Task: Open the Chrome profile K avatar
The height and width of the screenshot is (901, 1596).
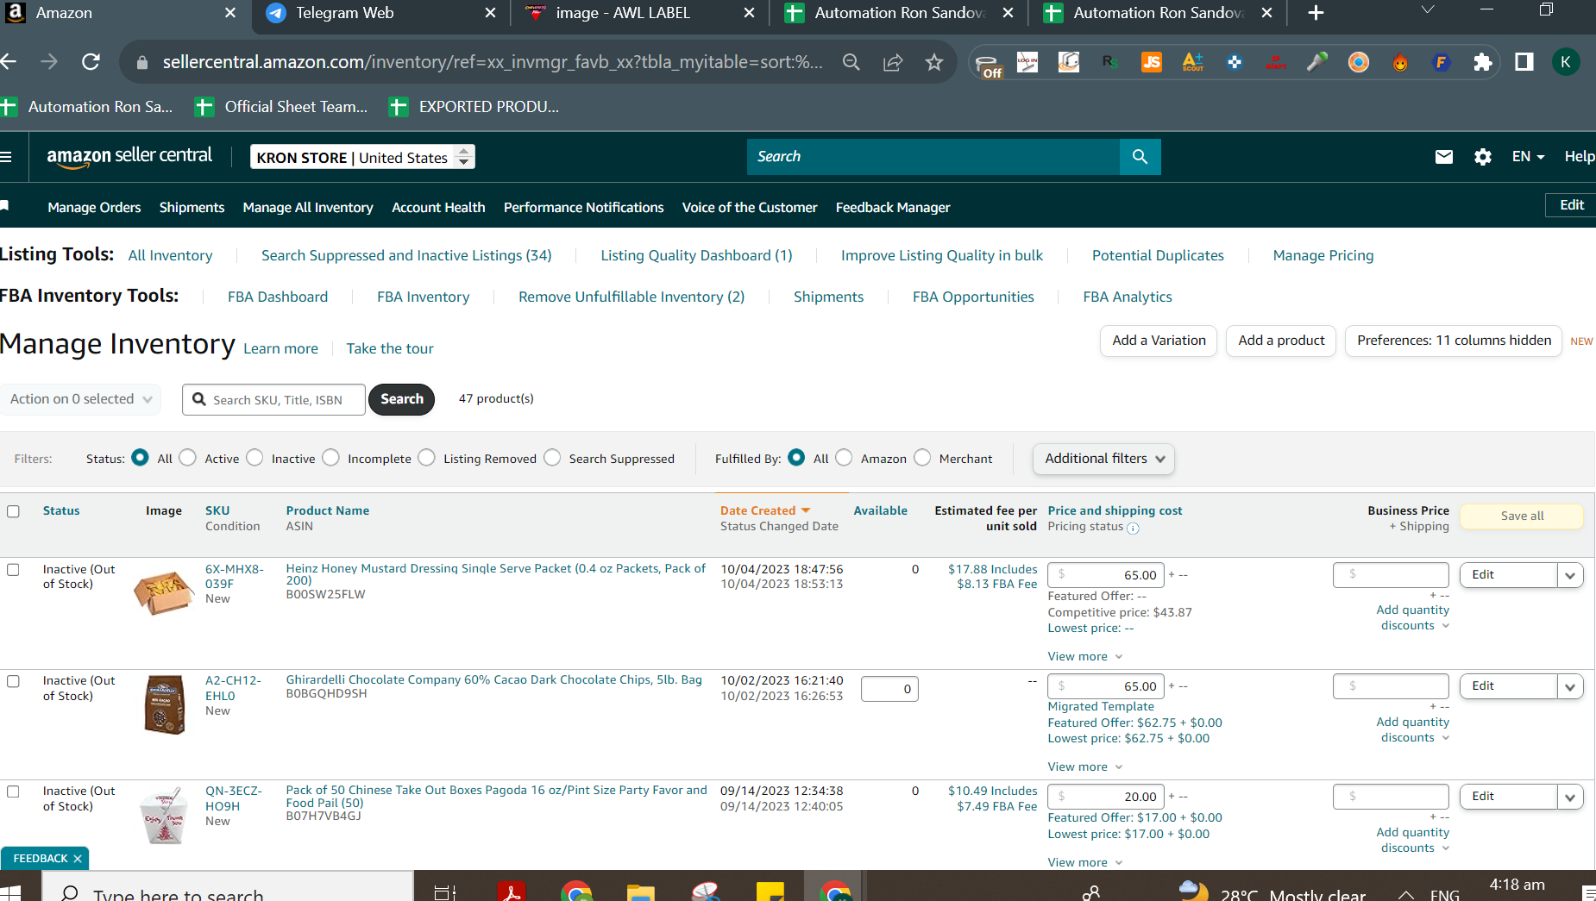Action: point(1566,62)
